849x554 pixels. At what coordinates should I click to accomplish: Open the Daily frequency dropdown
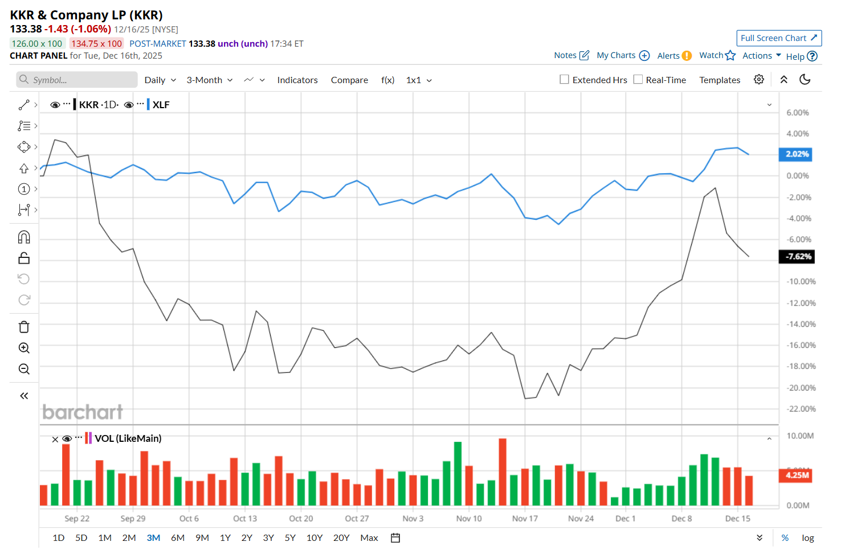point(160,80)
